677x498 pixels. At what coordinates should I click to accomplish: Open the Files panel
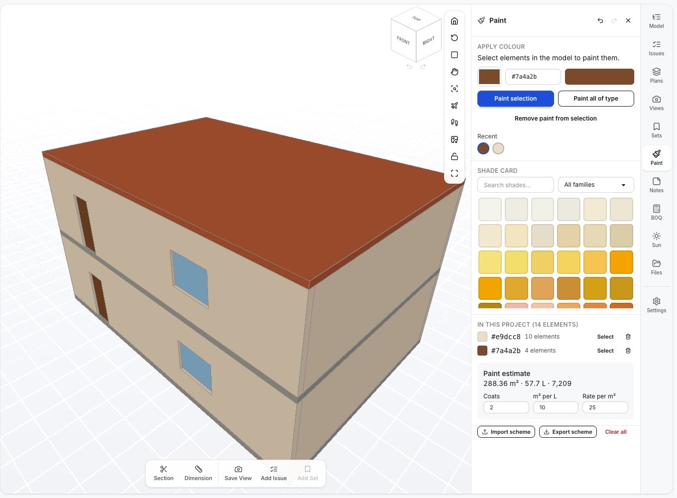point(656,267)
